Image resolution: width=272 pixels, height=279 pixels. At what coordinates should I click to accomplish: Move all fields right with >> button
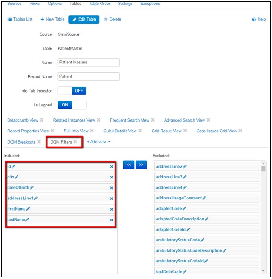pyautogui.click(x=141, y=165)
